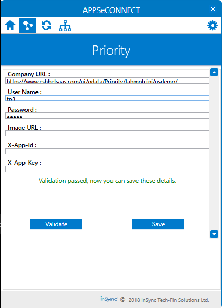Screen dimensions: 222x308
Task: Click the validation passed message
Action: [x=107, y=181]
